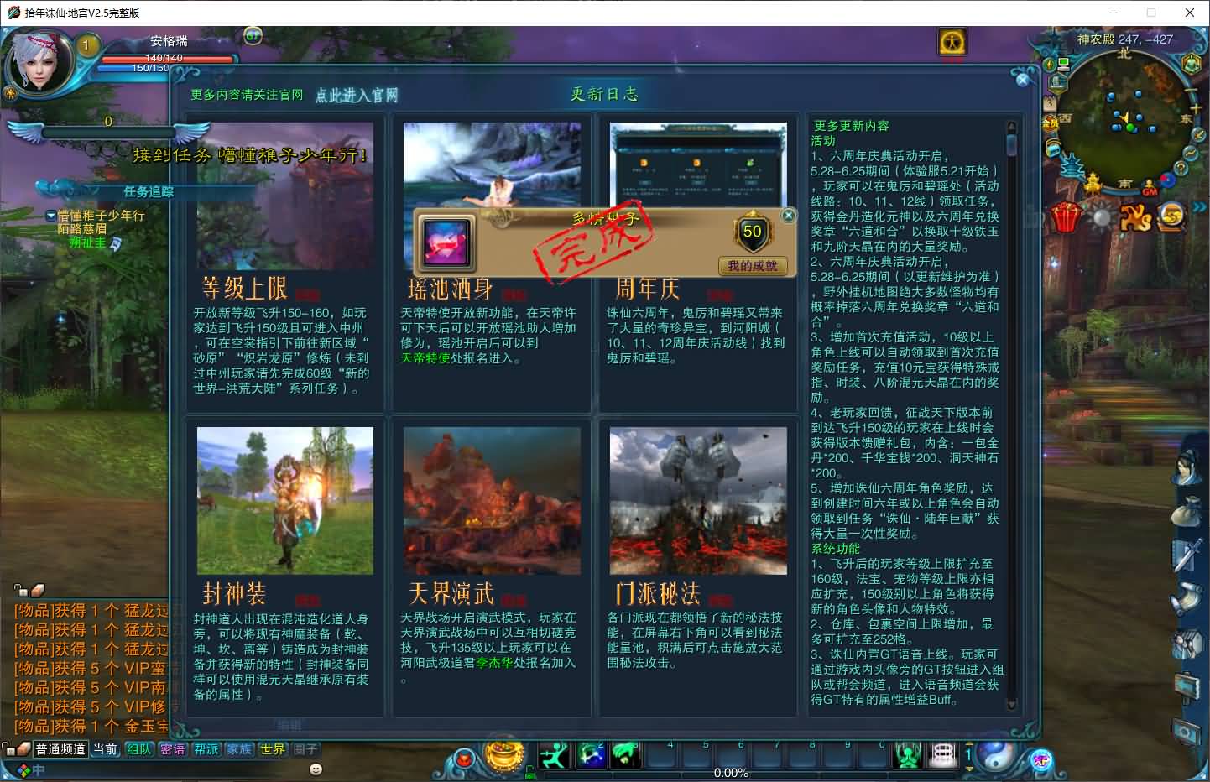Screen dimensions: 1210x782
Task: Expand the blue double-arrow beside minimap icons
Action: point(1200,206)
